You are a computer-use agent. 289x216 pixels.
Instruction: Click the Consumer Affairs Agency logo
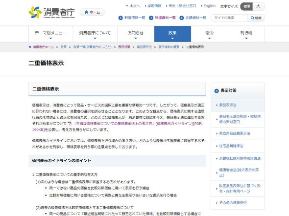coord(51,13)
